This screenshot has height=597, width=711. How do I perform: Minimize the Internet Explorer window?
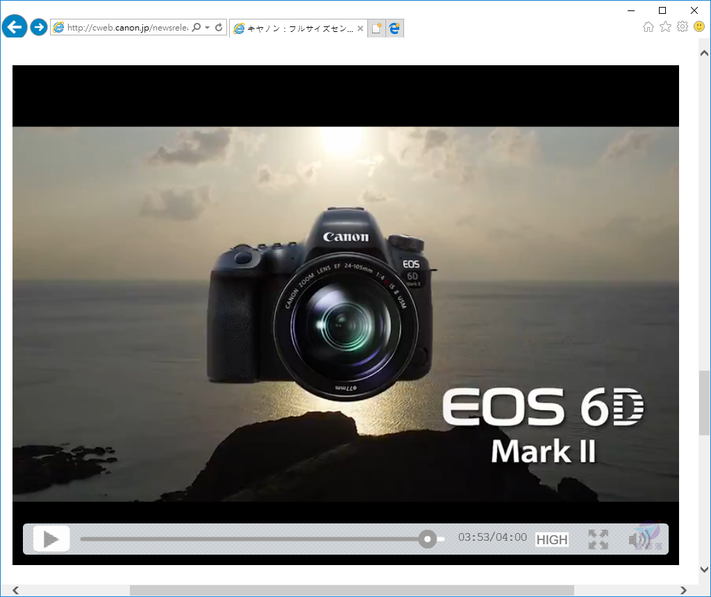(631, 10)
